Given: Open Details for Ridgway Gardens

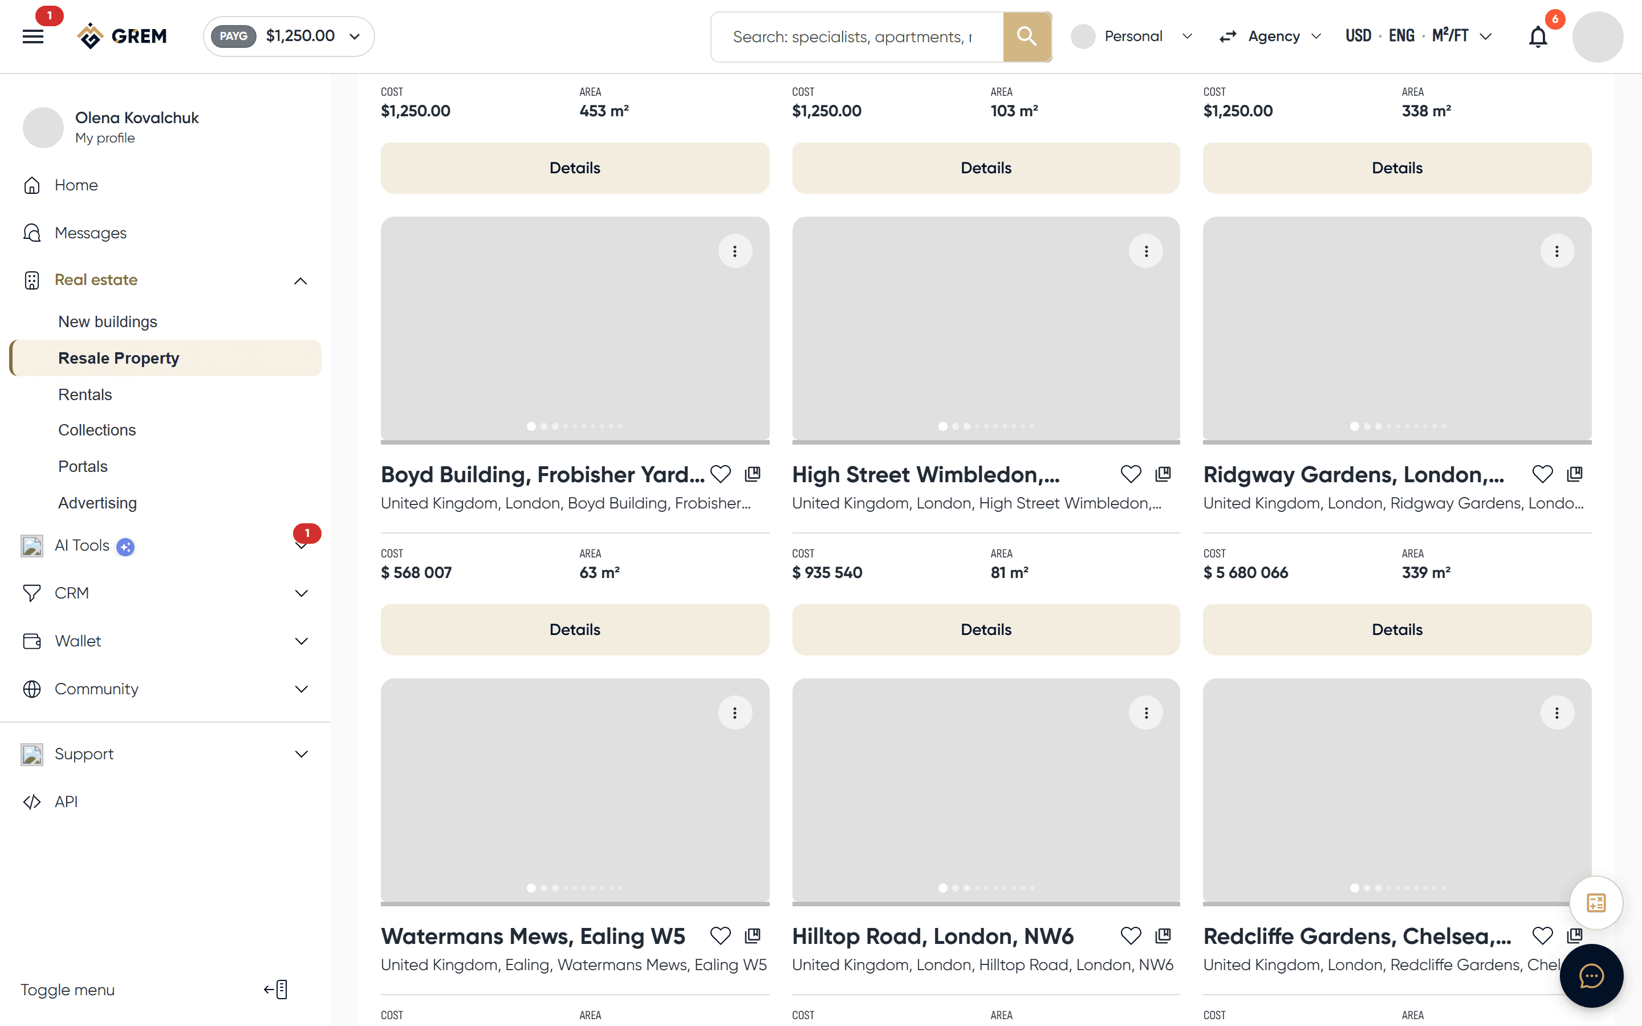Looking at the screenshot, I should (x=1397, y=630).
